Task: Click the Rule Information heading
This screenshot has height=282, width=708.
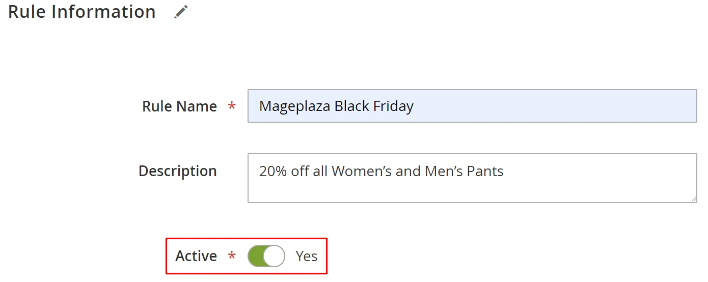Action: point(82,12)
